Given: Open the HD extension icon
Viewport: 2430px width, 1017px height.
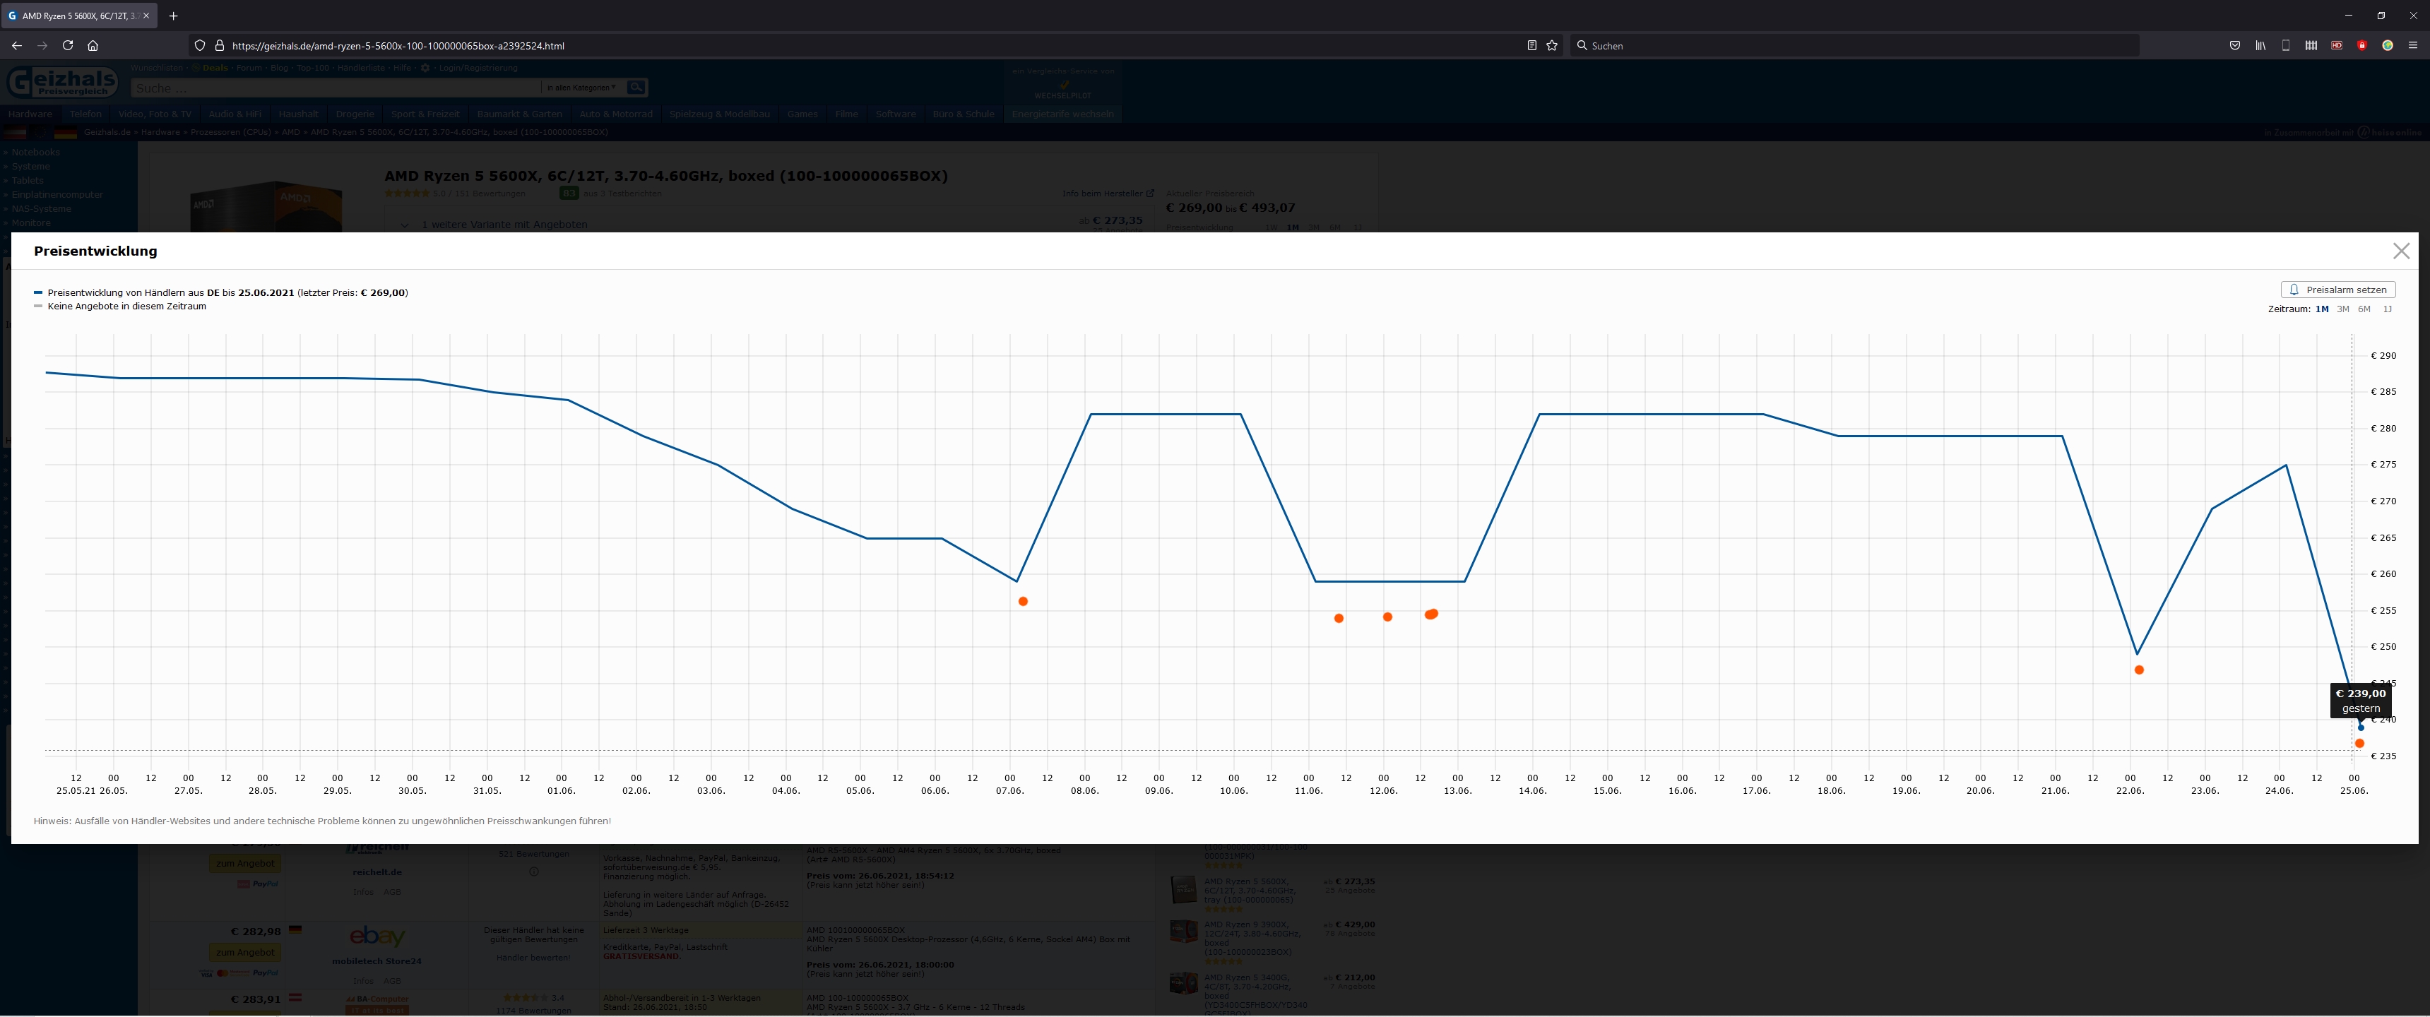Looking at the screenshot, I should [x=2337, y=45].
